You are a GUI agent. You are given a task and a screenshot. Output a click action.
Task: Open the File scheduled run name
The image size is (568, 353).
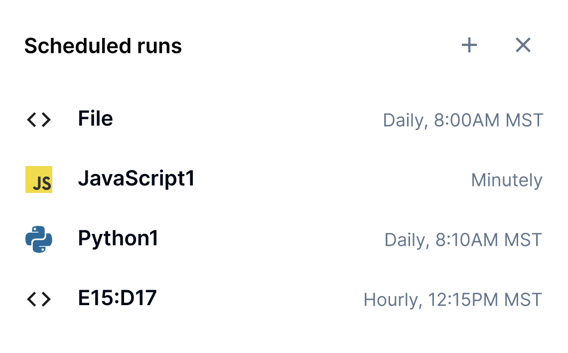point(96,119)
